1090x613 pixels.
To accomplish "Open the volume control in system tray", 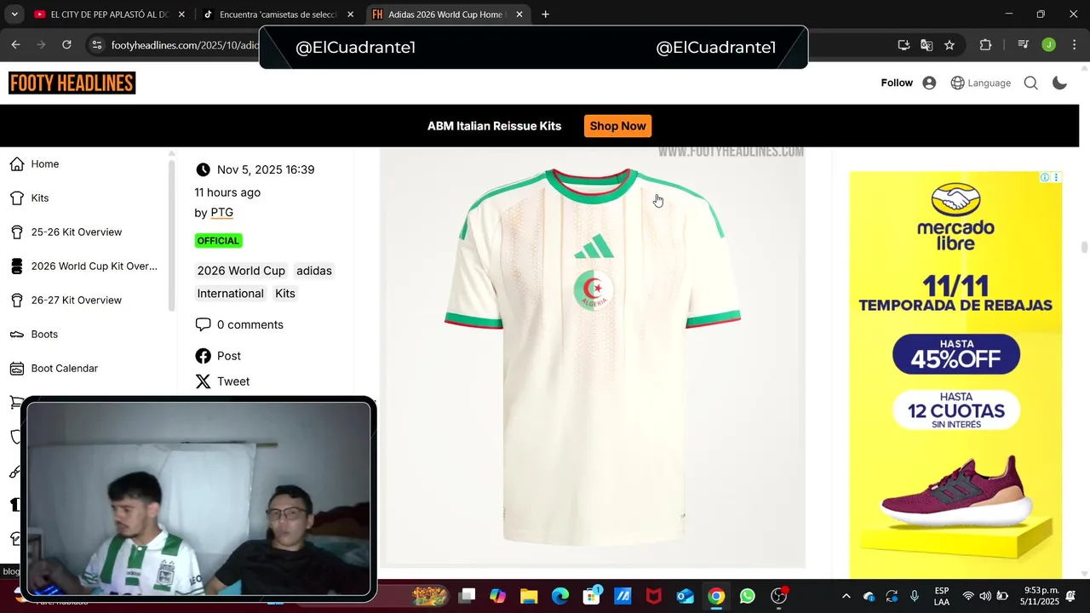I will tap(985, 596).
